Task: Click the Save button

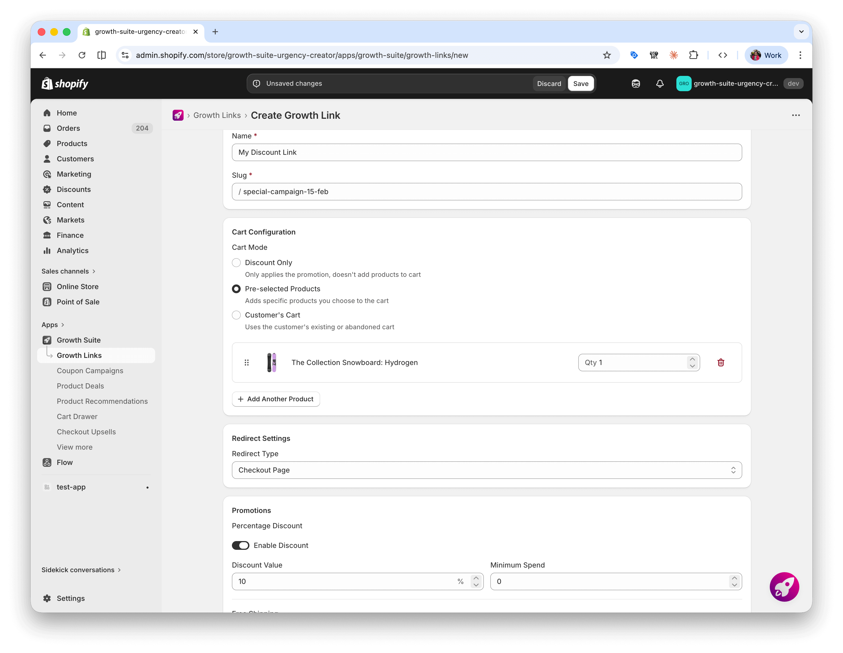Action: [581, 83]
